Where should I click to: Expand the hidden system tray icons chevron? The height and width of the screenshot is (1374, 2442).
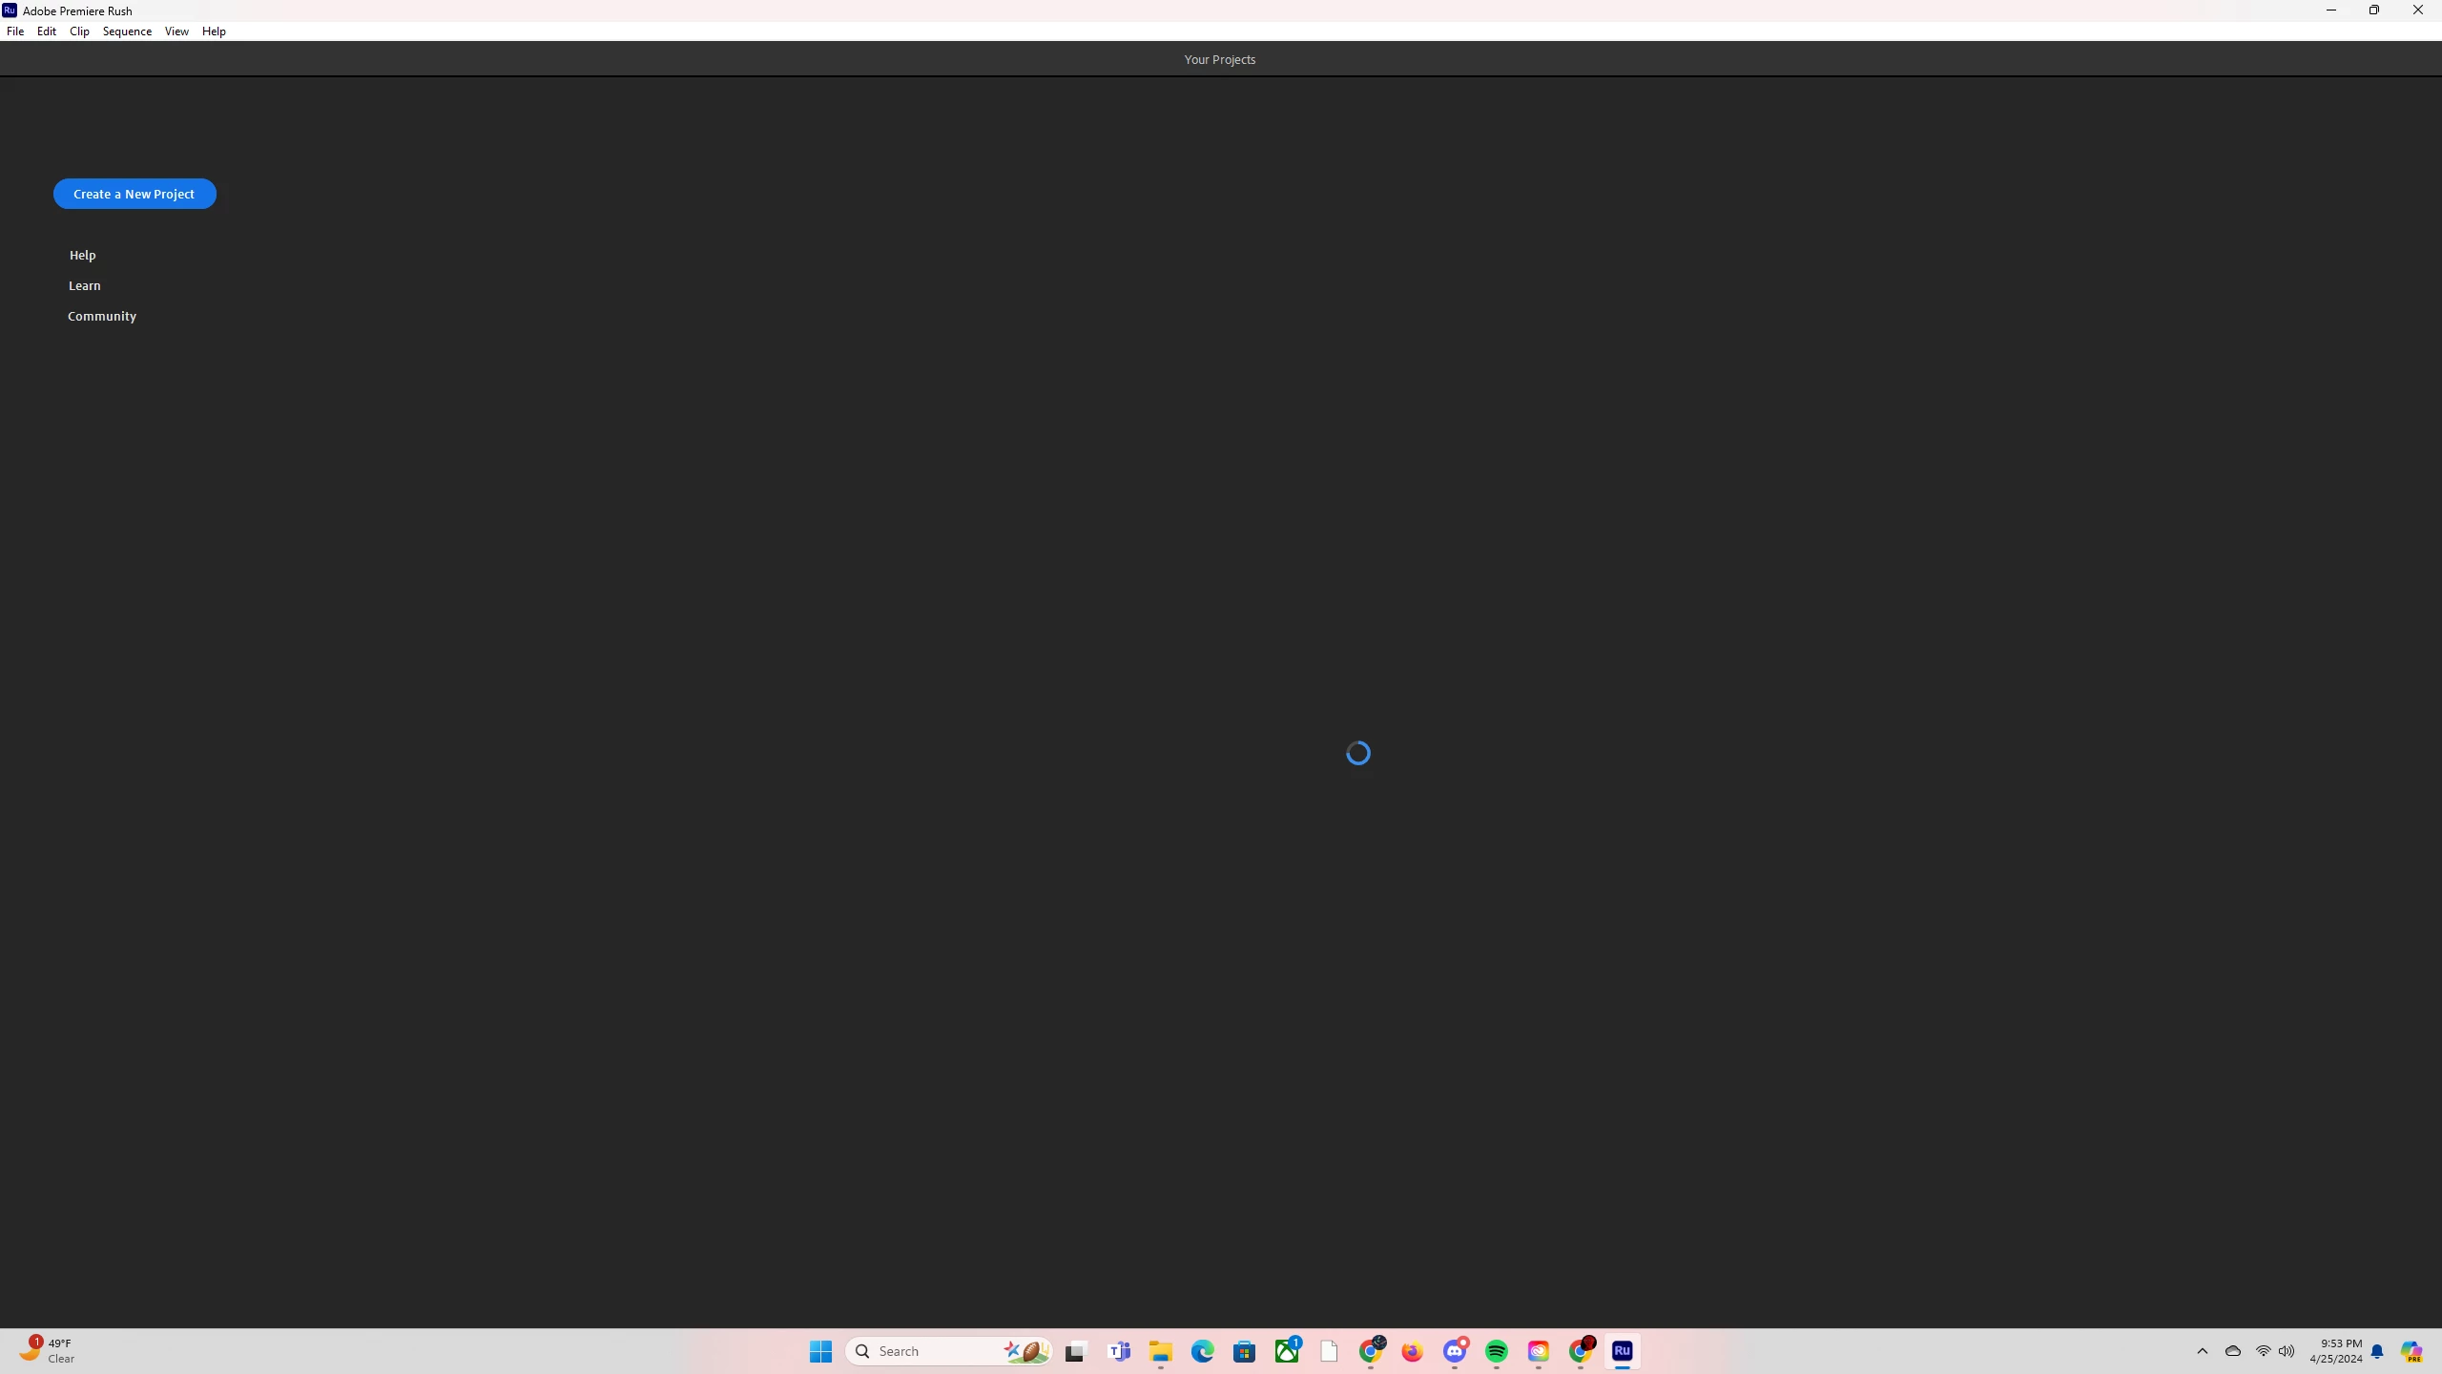[2202, 1351]
